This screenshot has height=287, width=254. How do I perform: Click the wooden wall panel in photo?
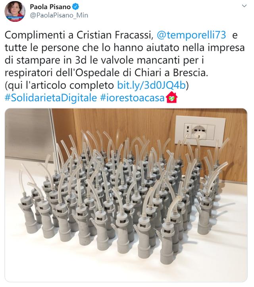[x=128, y=124]
